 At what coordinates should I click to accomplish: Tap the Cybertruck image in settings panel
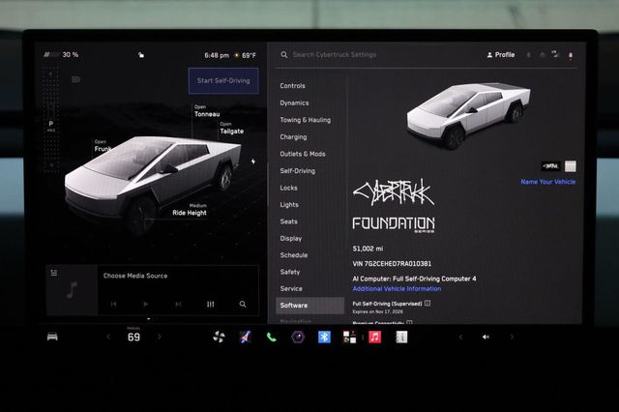tap(468, 115)
